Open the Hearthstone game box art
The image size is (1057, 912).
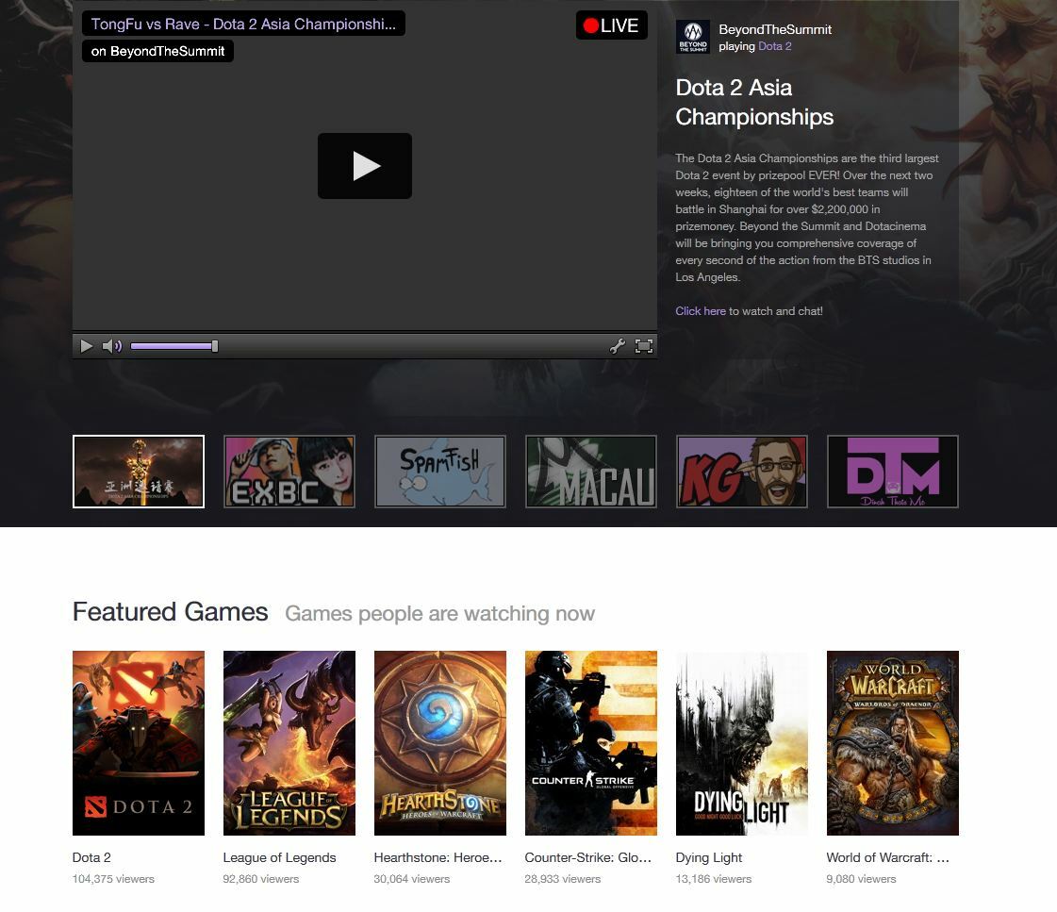[440, 743]
